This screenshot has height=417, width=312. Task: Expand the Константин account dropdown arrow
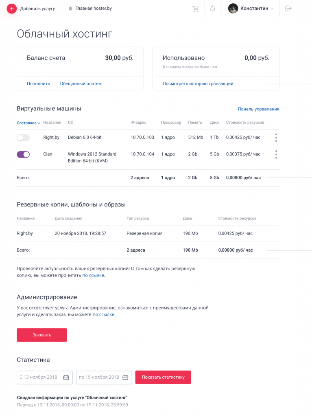(x=272, y=9)
